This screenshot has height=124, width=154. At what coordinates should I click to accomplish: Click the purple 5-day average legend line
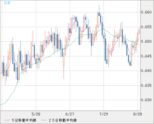pyautogui.click(x=7, y=120)
